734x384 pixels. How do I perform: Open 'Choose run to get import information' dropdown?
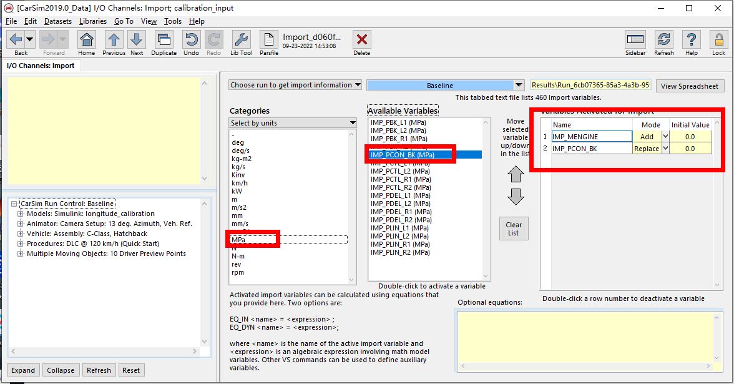click(295, 85)
